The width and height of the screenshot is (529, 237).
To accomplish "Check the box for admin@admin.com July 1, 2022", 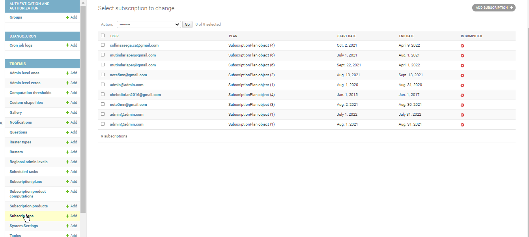I will tap(103, 114).
